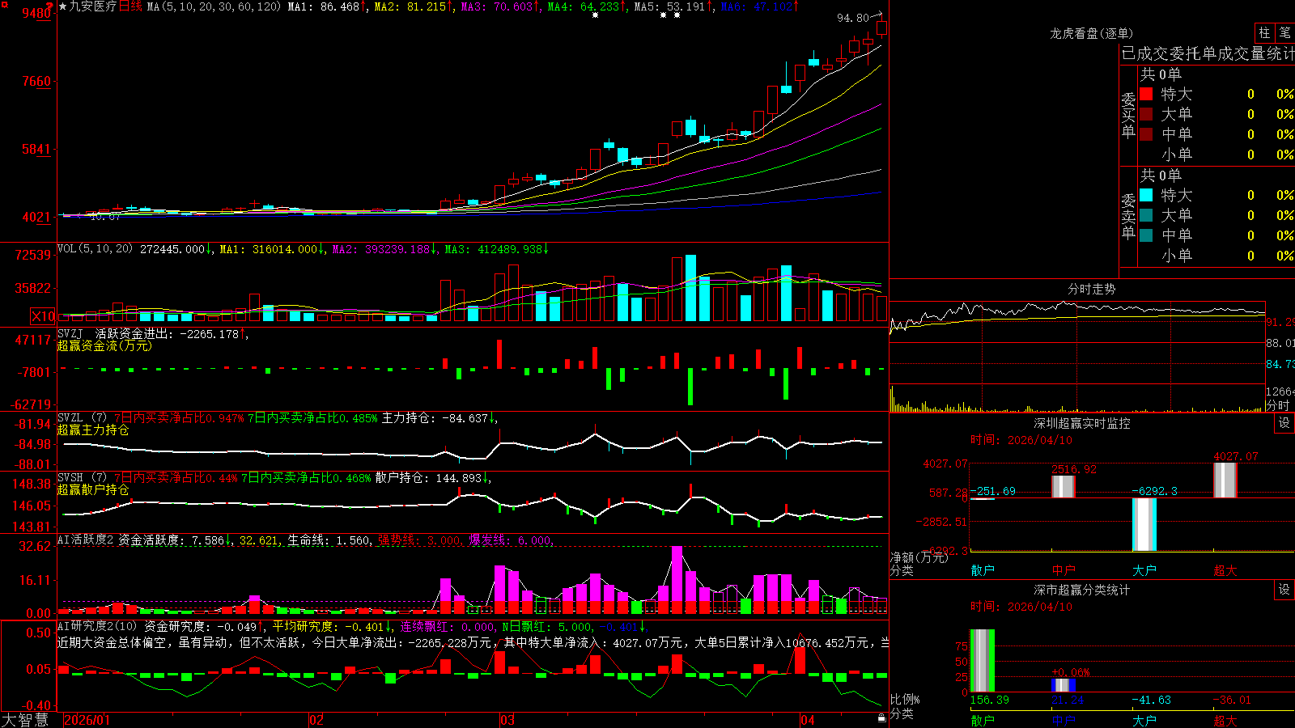1295x728 pixels.
Task: Click the 龙虎看盘(逐单) panel title
Action: coord(1091,33)
